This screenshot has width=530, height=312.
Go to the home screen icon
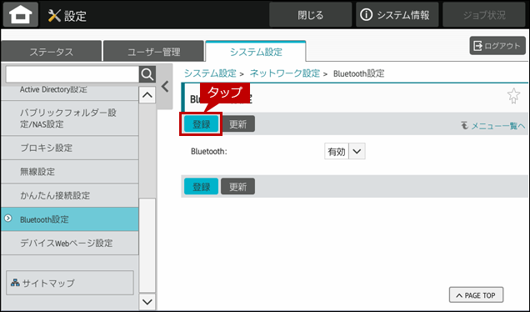click(x=21, y=14)
